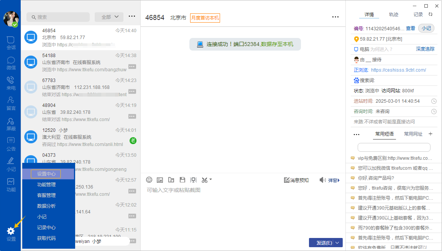Save conversation using the floppy disk icon
The image size is (442, 251).
182,179
